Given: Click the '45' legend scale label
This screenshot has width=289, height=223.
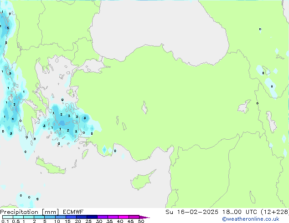Looking at the screenshot, I should coord(130,221).
